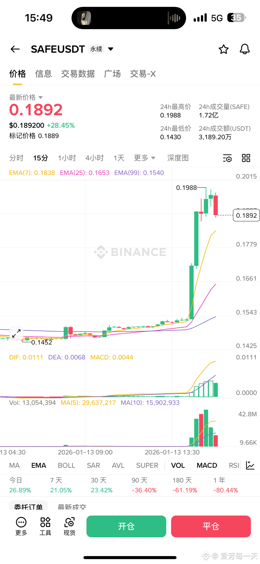Tap the Vol: 13,054,394 volume legend
The width and height of the screenshot is (260, 564).
click(x=32, y=402)
